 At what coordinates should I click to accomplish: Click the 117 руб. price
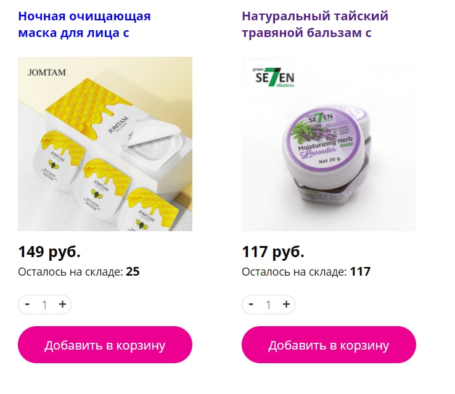273,252
